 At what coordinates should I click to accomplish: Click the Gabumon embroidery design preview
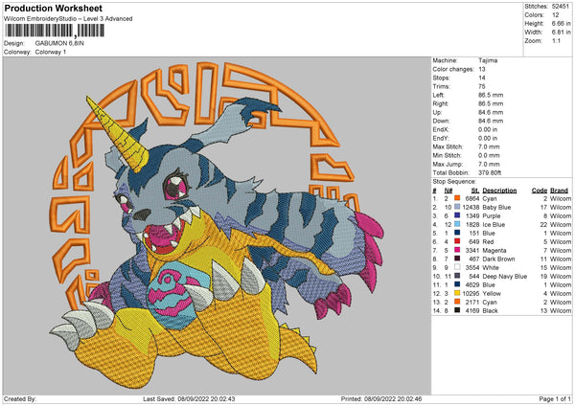click(x=217, y=226)
